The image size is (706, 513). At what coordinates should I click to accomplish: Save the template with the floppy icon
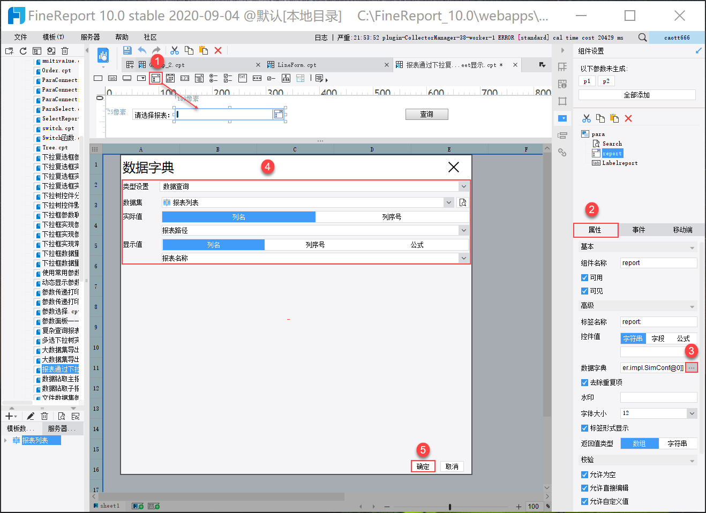point(127,50)
